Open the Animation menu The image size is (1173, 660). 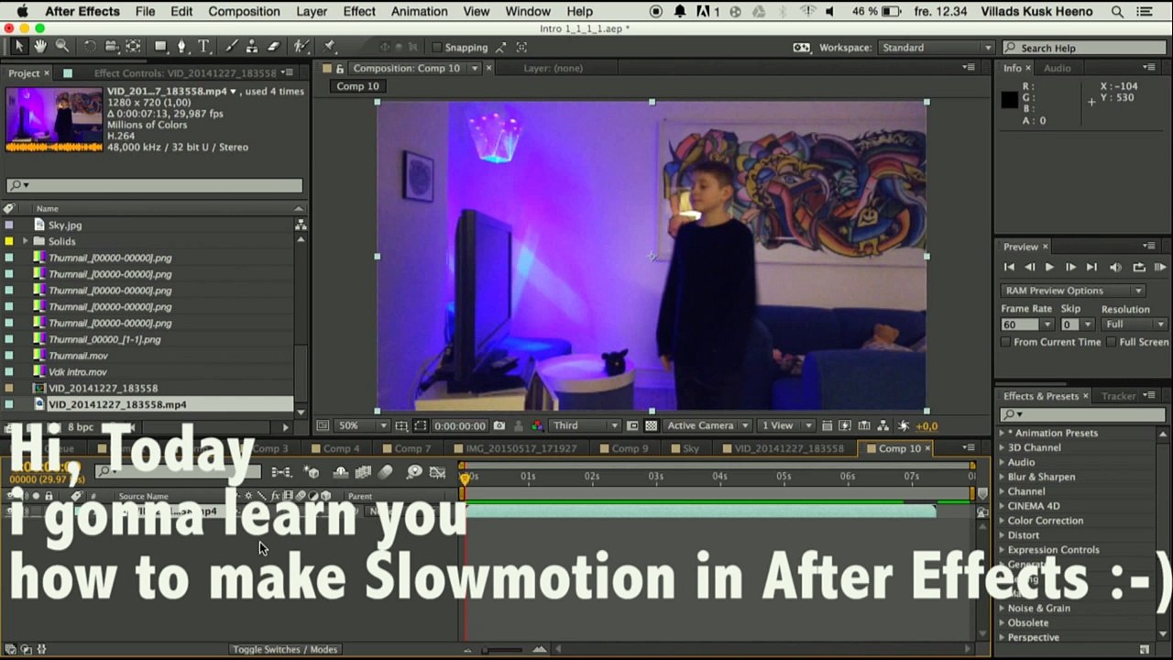(x=421, y=11)
